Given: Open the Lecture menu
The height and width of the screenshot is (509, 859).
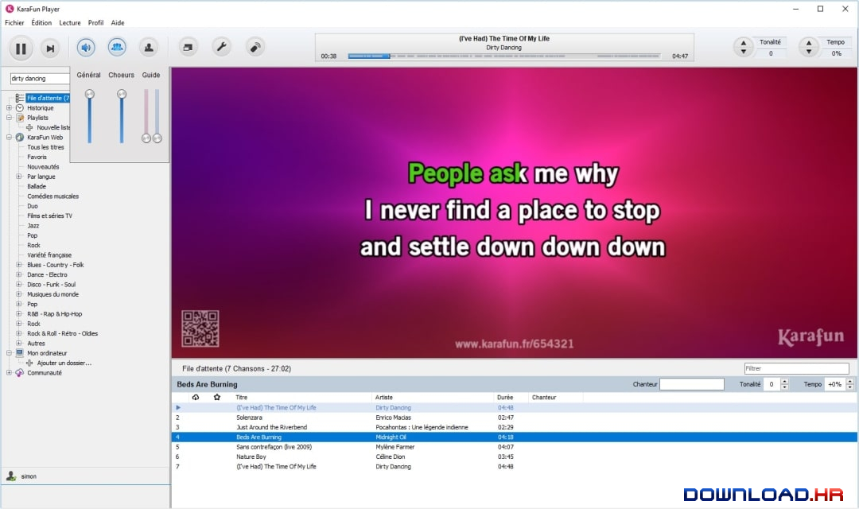Looking at the screenshot, I should pyautogui.click(x=69, y=23).
